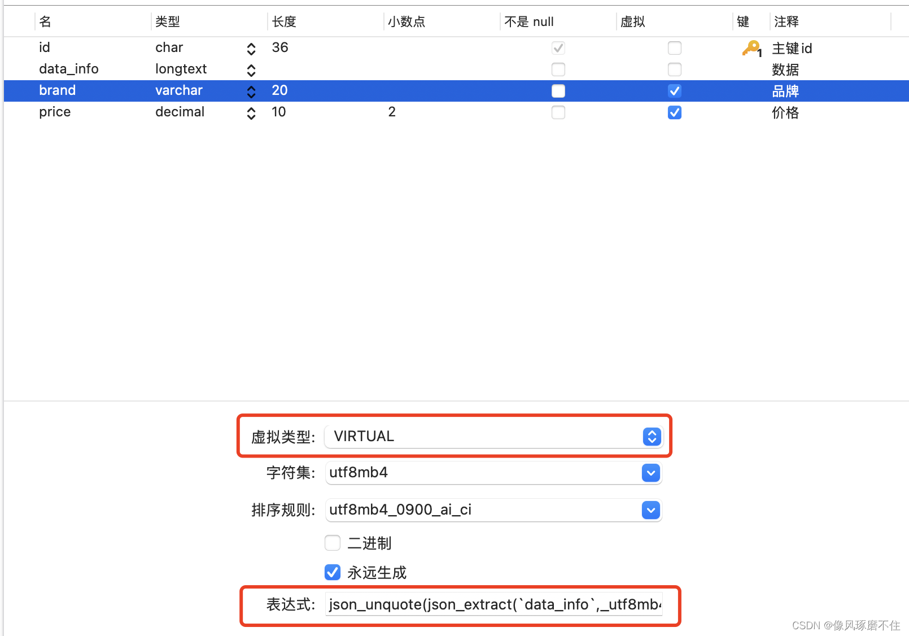Toggle the 'not null' checkbox for data_info row

[558, 69]
